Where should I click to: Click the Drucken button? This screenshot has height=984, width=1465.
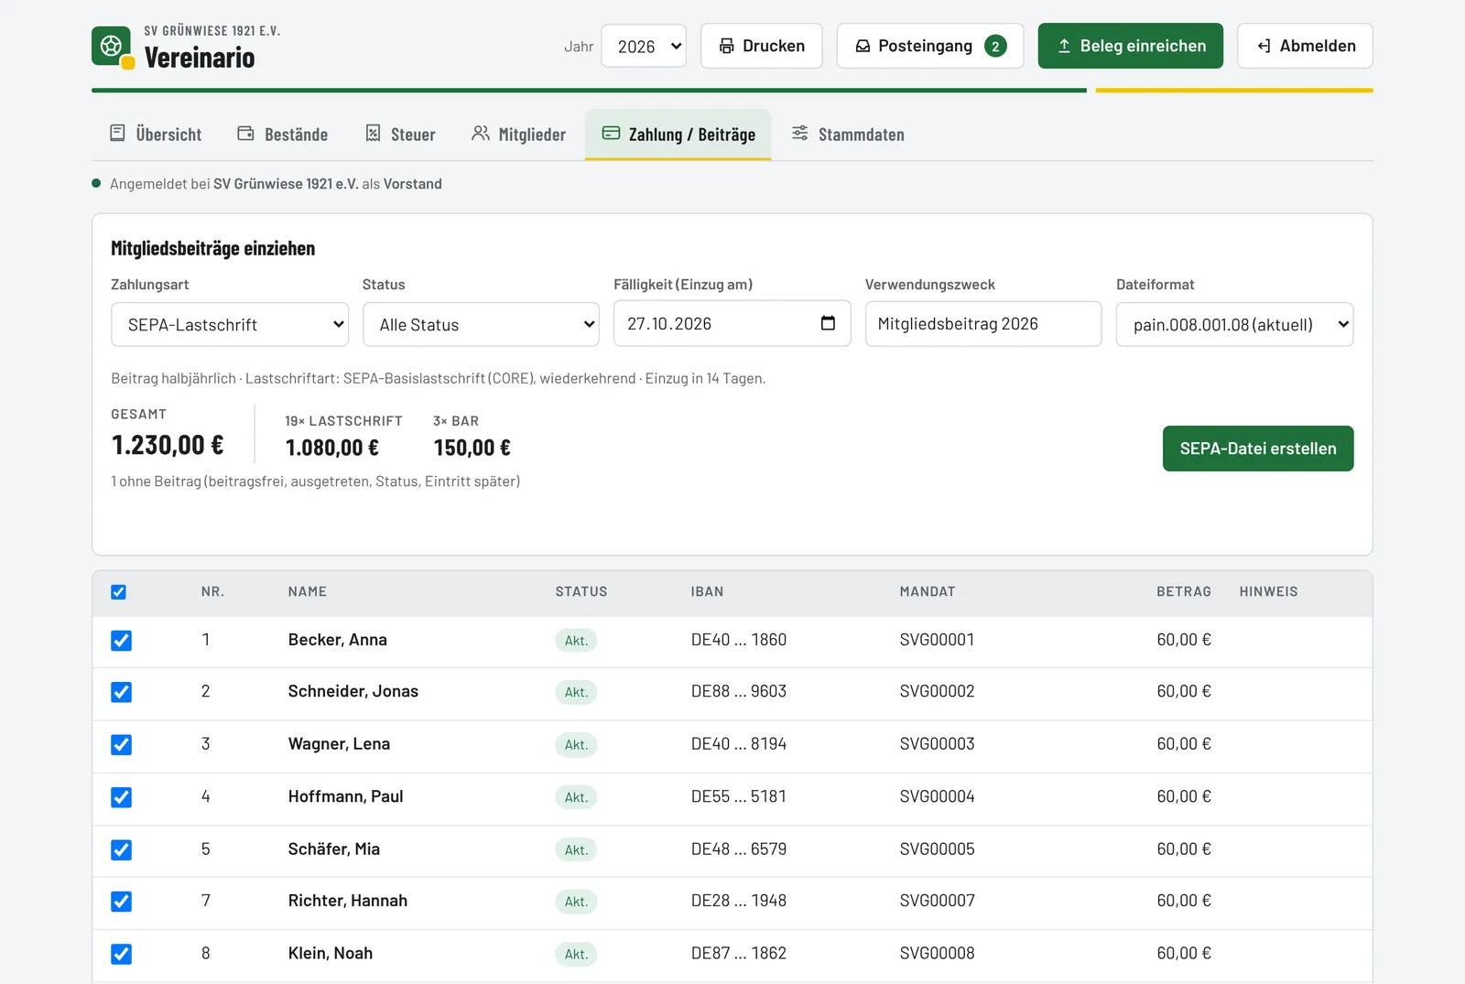point(762,46)
